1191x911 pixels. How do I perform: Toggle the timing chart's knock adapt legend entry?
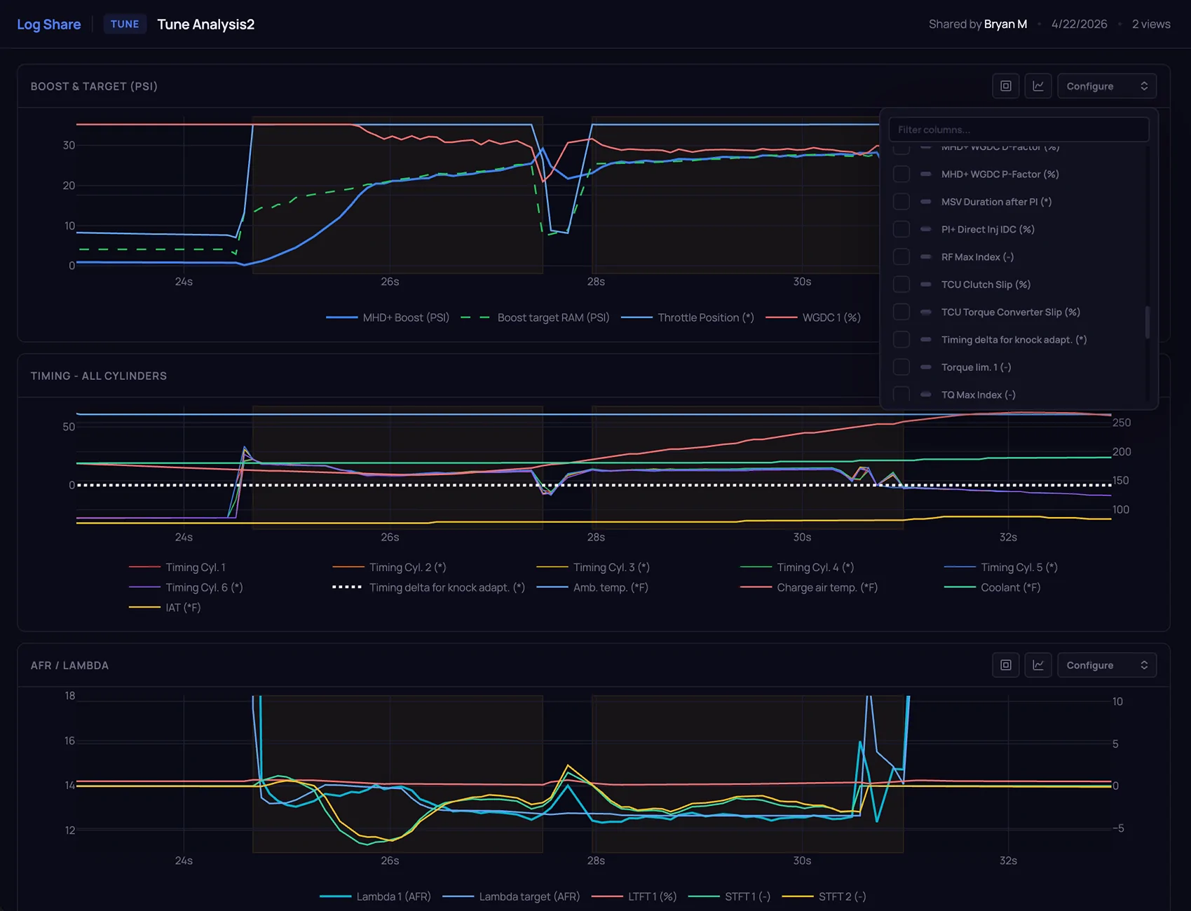tap(429, 587)
